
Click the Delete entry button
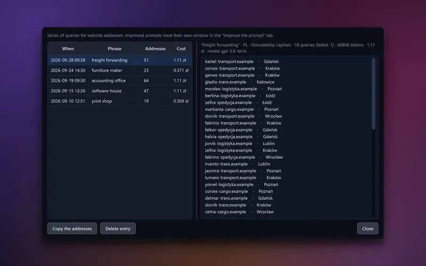(118, 229)
